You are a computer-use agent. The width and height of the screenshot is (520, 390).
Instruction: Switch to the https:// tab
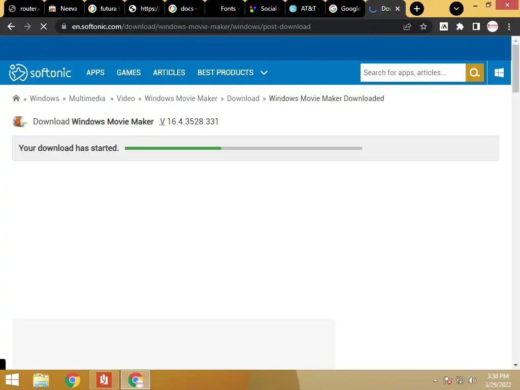144,9
